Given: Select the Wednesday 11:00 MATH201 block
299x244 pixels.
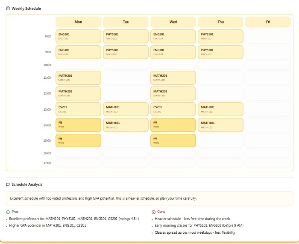Looking at the screenshot, I should [x=173, y=78].
